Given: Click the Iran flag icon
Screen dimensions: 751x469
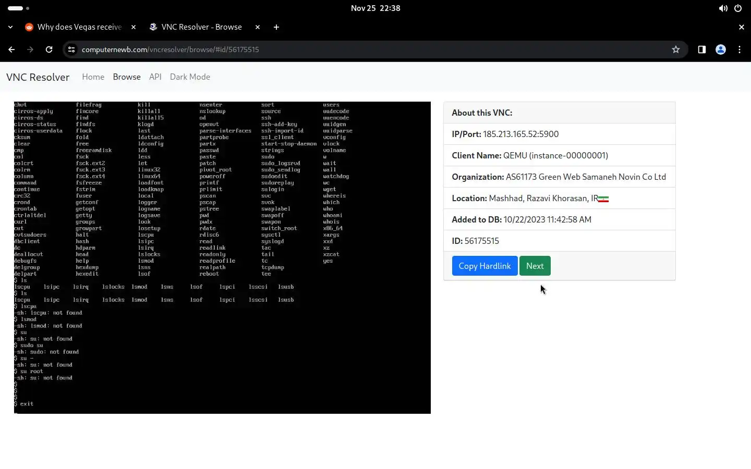Looking at the screenshot, I should 603,199.
